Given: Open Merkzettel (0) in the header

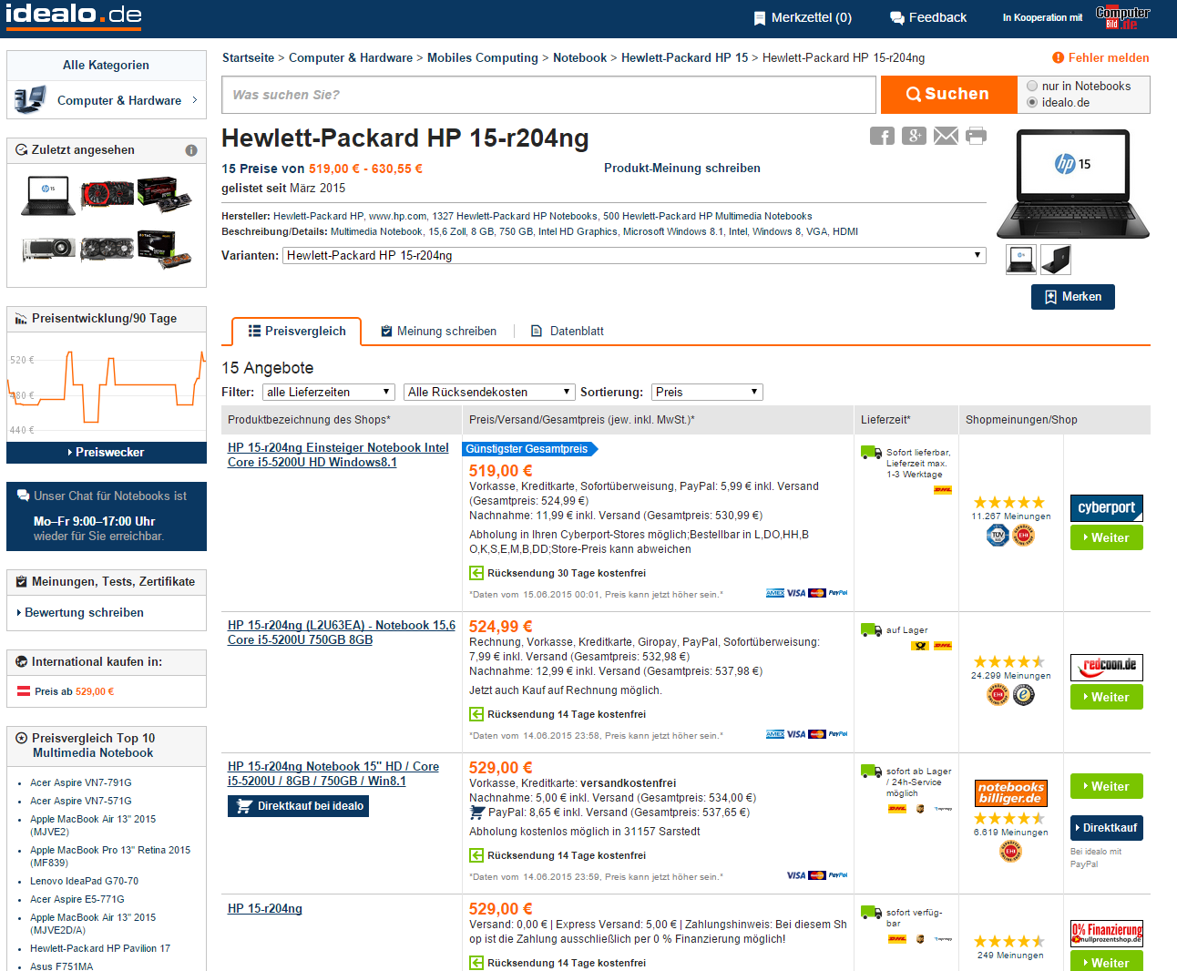Looking at the screenshot, I should [803, 17].
